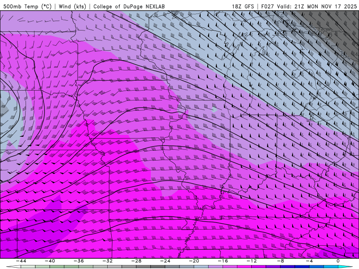Click 'F027 Valid: 21Z MON NOV 17 2025' text
The height and width of the screenshot is (269, 359).
tap(309, 6)
